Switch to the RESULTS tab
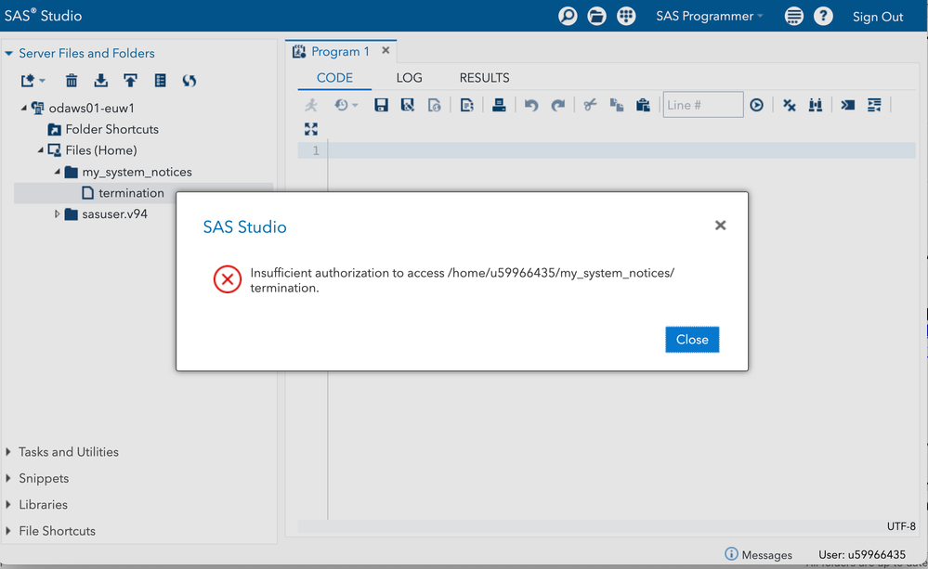Viewport: 928px width, 569px height. pyautogui.click(x=484, y=78)
